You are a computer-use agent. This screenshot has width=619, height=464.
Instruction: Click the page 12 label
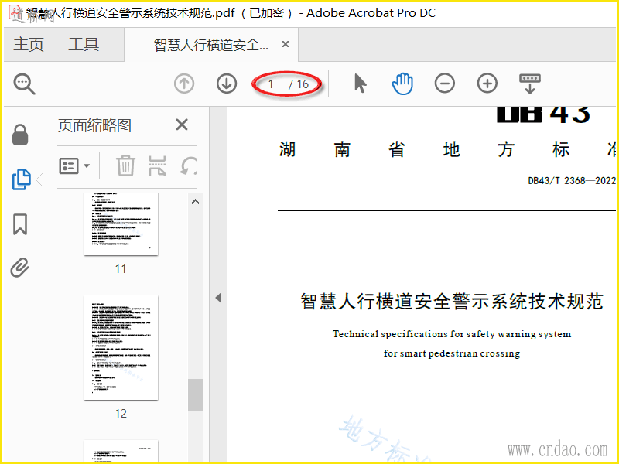point(121,414)
